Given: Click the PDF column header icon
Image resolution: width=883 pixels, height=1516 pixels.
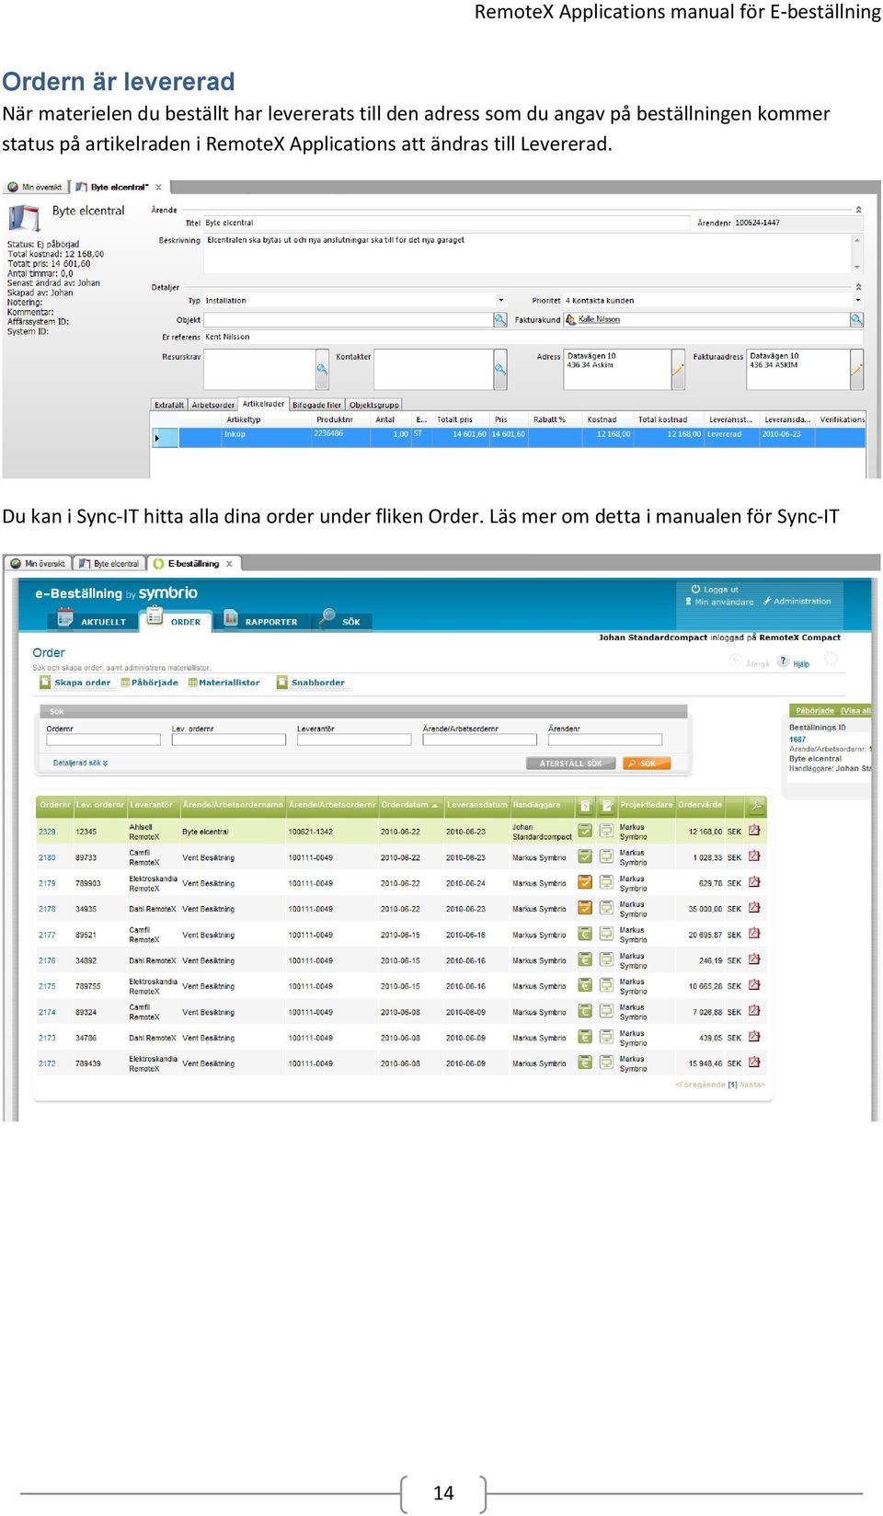Looking at the screenshot, I should pyautogui.click(x=756, y=805).
